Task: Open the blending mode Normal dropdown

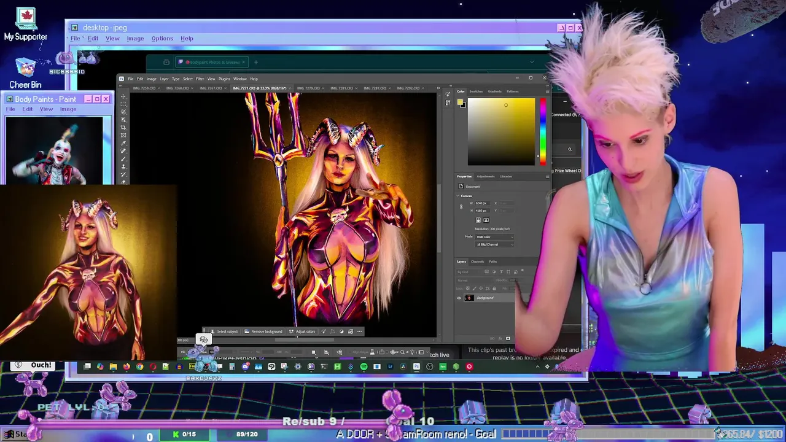Action: pos(474,281)
